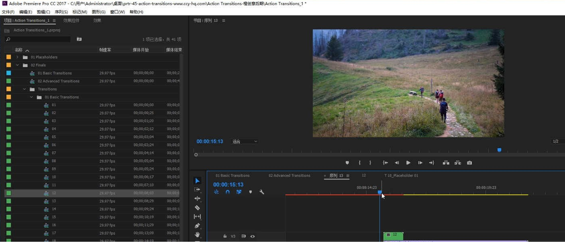Toggle timeline snap magnet icon
This screenshot has height=251, width=565.
[228, 192]
